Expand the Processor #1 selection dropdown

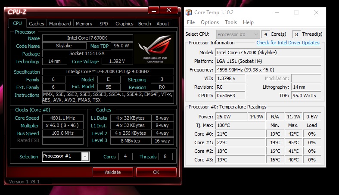tap(85, 157)
